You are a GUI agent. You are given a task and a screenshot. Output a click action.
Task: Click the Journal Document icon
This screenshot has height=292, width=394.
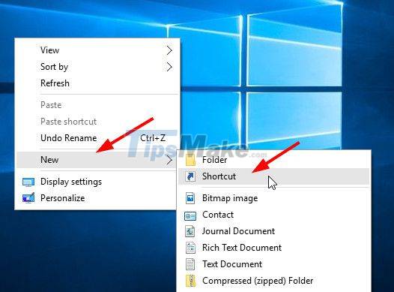point(190,231)
